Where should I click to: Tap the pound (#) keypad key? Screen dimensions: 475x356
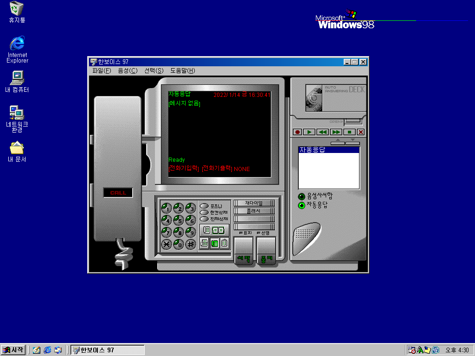191,244
